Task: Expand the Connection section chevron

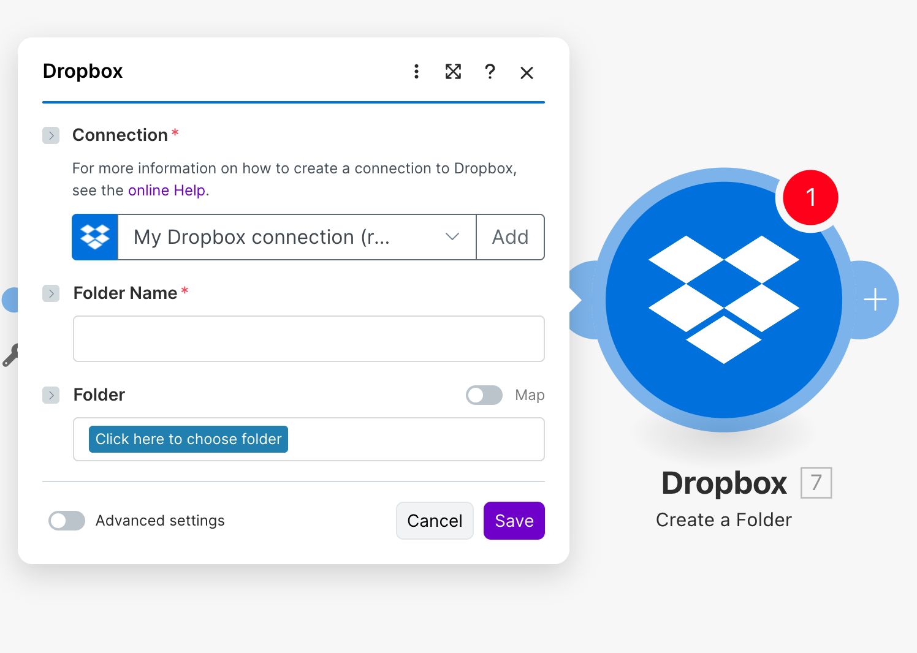Action: pyautogui.click(x=51, y=135)
